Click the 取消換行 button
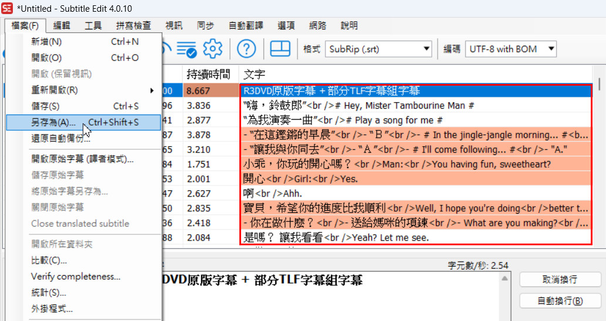Image resolution: width=606 pixels, height=321 pixels. tap(560, 279)
